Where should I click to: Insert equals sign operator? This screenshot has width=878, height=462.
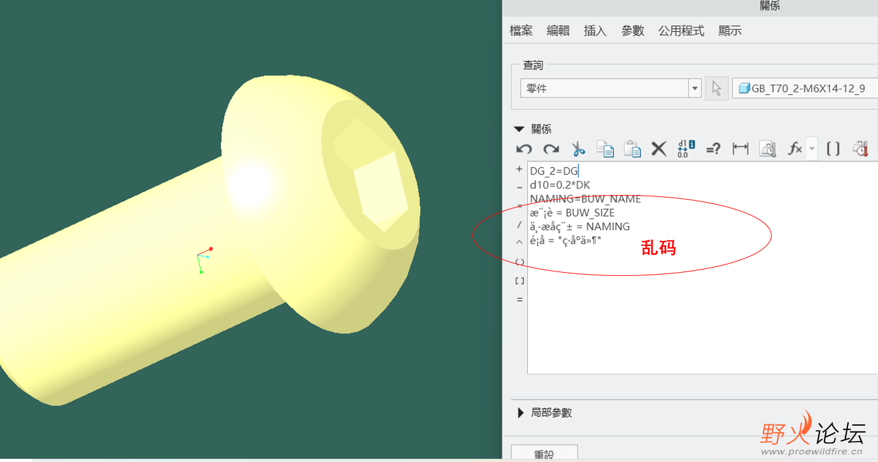click(520, 300)
